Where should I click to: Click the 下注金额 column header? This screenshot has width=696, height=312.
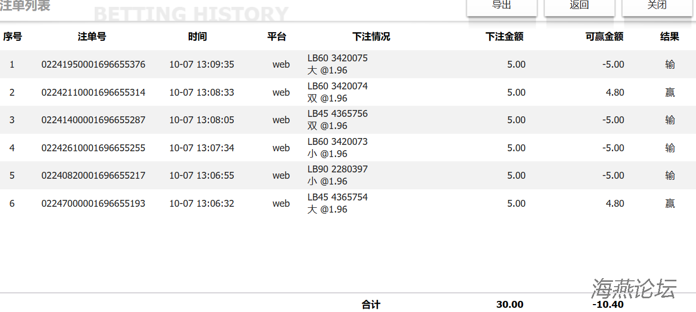505,36
